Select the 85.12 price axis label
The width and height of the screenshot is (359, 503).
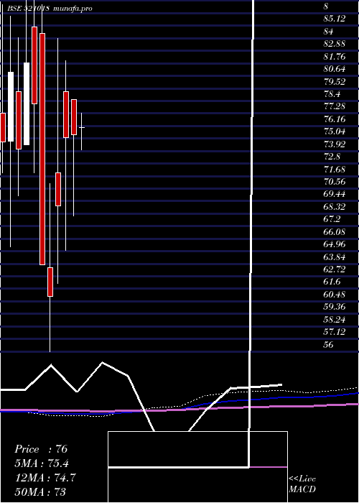(x=335, y=19)
